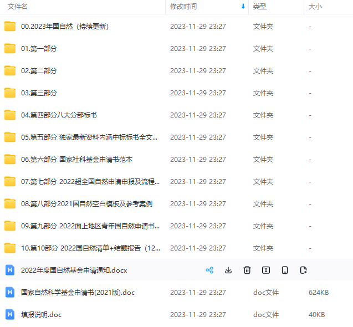Click folder icon for 04.第四部分八大分部标书
Image resolution: width=353 pixels, height=327 pixels.
coord(10,115)
